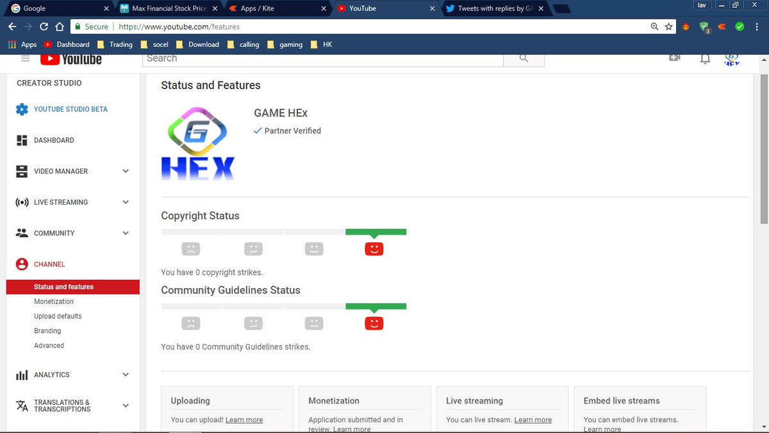Open the socel bookmark folder
This screenshot has height=433, width=769.
tap(154, 44)
